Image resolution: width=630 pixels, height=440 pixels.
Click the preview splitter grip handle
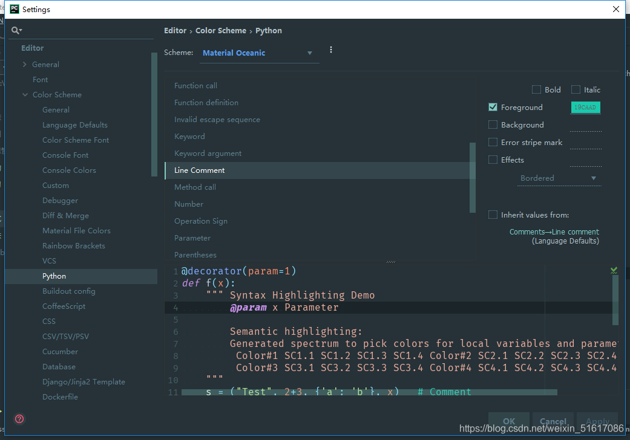point(390,262)
